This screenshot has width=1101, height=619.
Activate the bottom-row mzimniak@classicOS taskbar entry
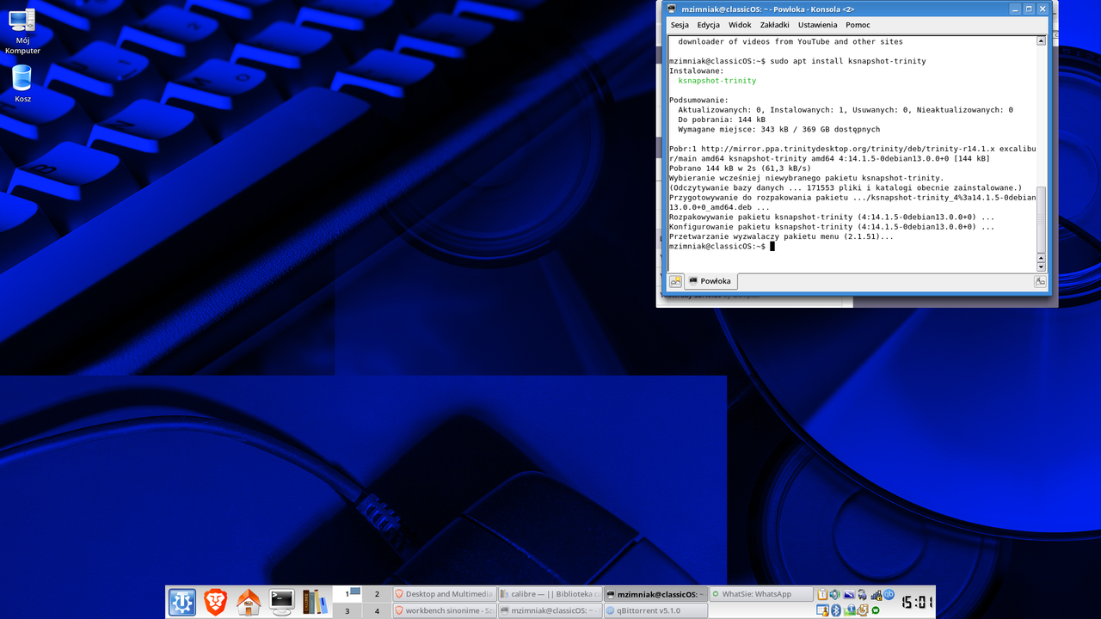click(x=550, y=611)
